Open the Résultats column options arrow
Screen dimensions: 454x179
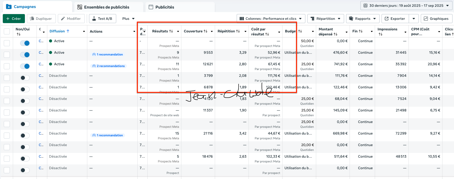point(178,31)
